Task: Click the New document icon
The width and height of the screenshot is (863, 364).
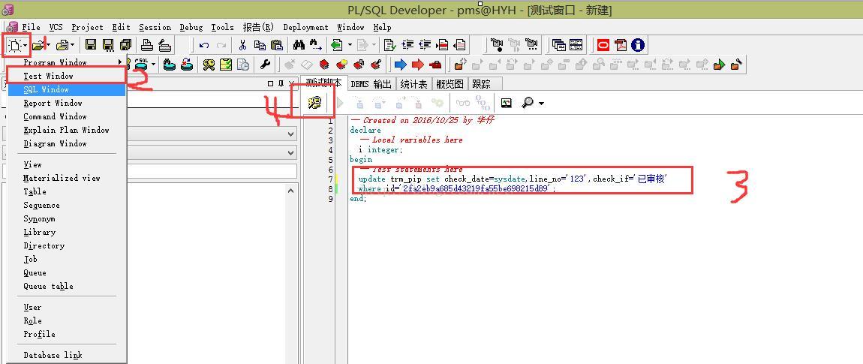Action: coord(14,45)
